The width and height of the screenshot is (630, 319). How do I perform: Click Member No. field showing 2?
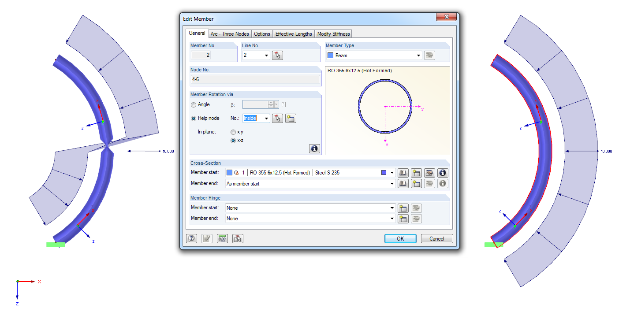coord(201,56)
